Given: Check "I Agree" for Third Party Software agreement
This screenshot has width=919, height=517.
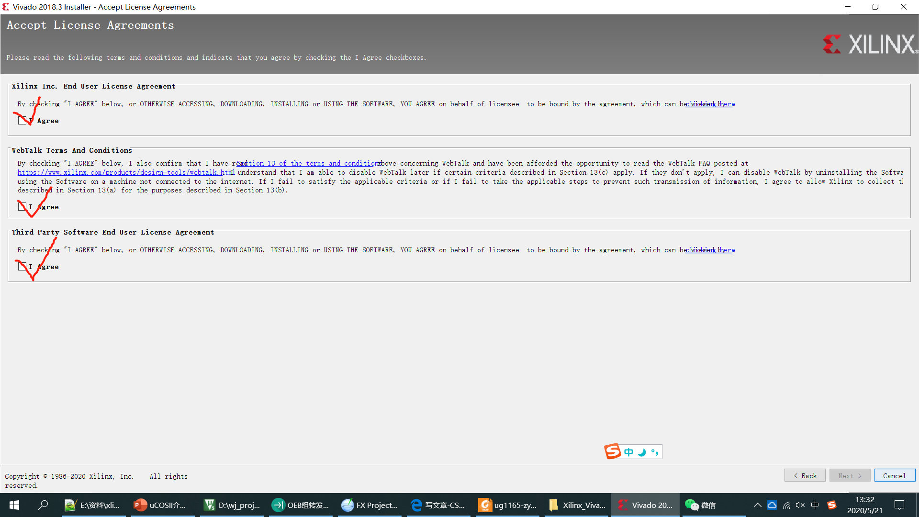Looking at the screenshot, I should point(22,266).
